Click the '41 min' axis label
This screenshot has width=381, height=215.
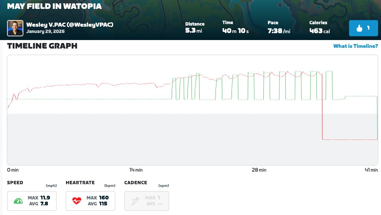coord(371,170)
